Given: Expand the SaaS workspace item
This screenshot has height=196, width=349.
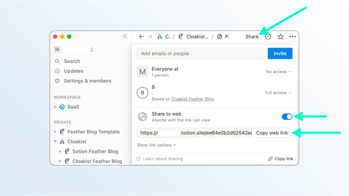Looking at the screenshot, I should [55, 107].
